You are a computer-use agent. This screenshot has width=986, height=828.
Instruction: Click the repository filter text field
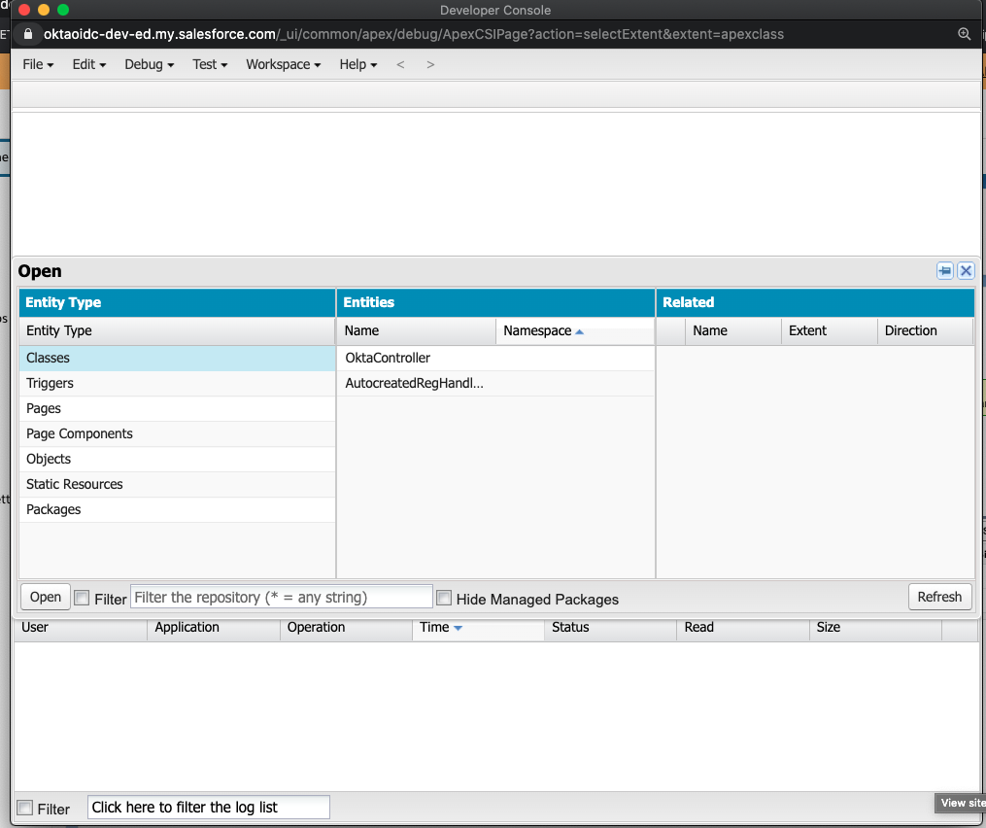(x=281, y=597)
